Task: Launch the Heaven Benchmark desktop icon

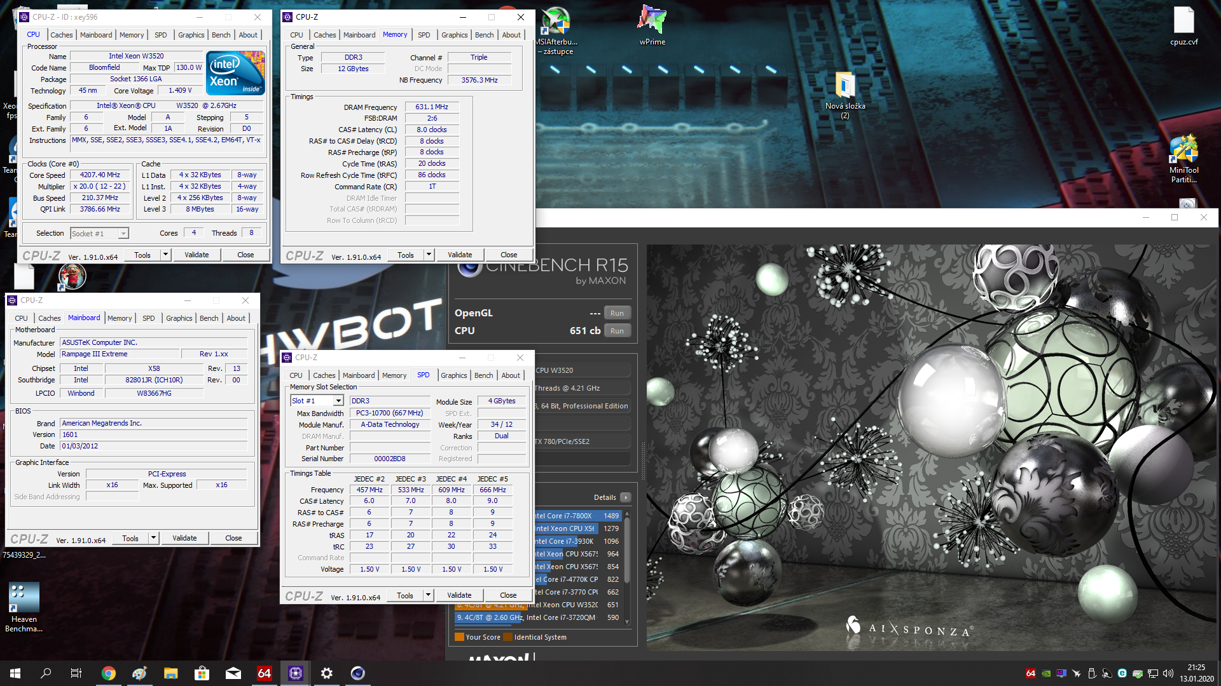Action: pos(24,607)
